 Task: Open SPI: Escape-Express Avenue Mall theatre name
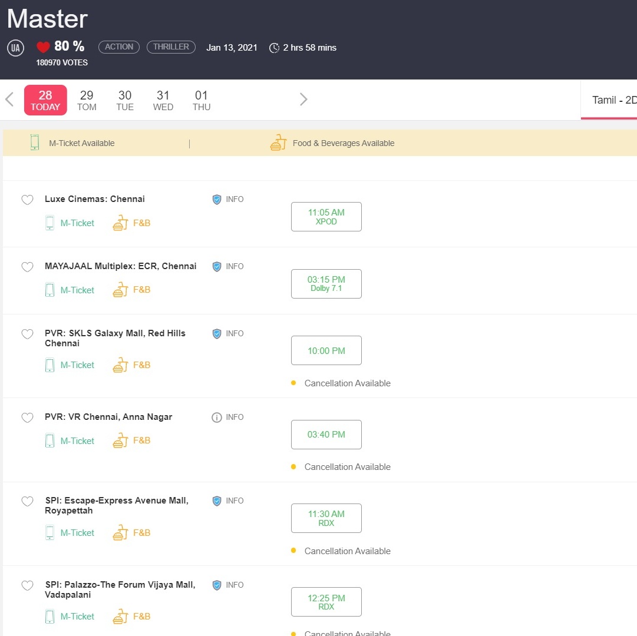(117, 505)
